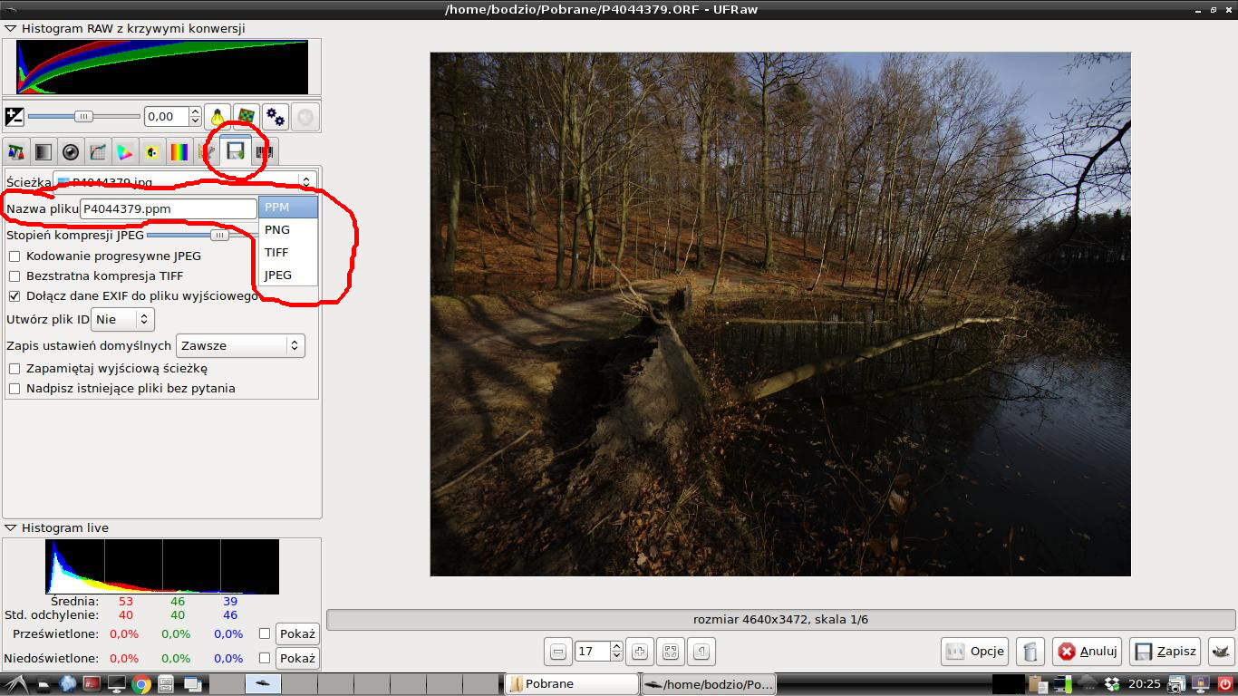
Task: Click the auto-exposure lightbulb icon
Action: point(217,117)
